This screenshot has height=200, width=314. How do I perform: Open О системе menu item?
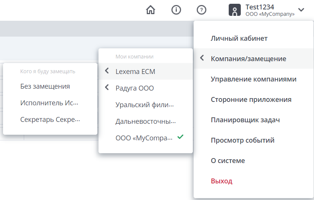tap(228, 161)
